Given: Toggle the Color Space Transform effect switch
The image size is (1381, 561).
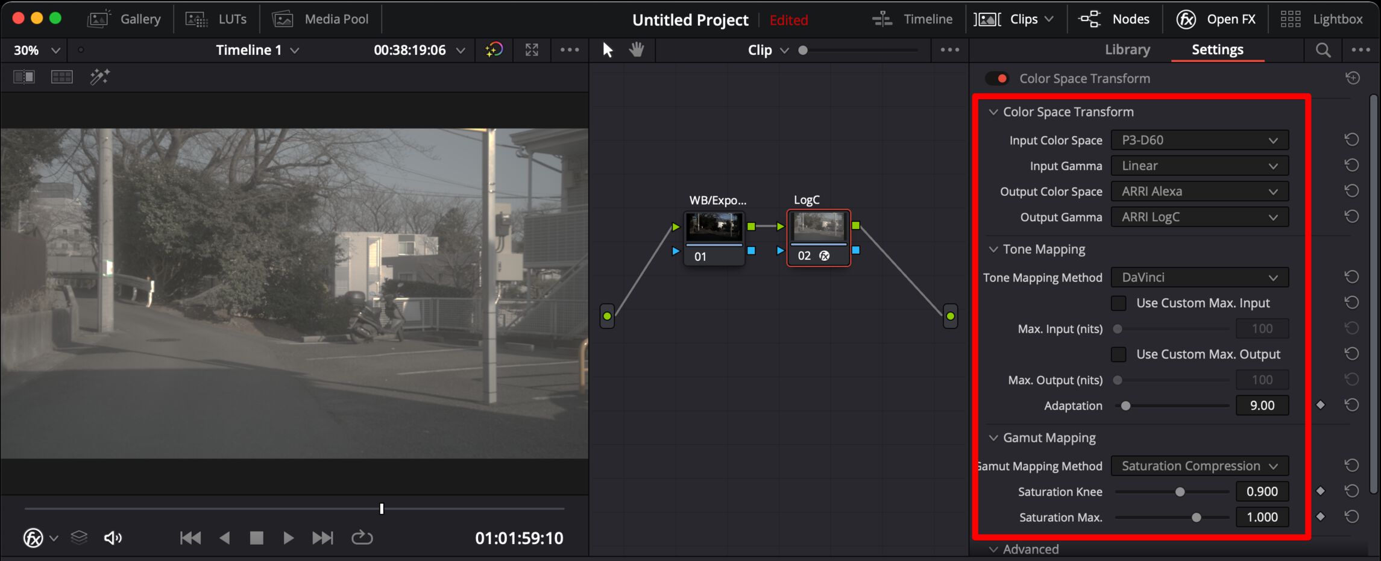Looking at the screenshot, I should click(997, 78).
